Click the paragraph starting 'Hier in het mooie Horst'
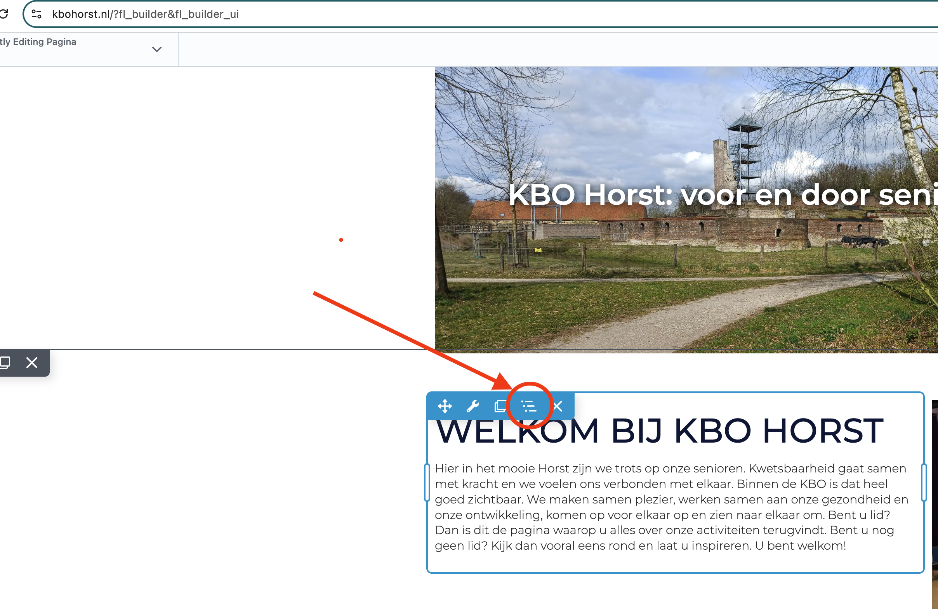Screen dimensions: 938x609 672,507
